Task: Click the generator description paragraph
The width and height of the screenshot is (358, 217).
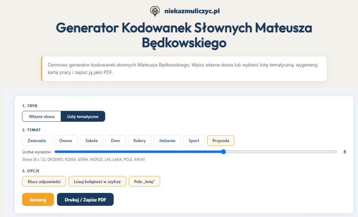Action: click(x=182, y=68)
